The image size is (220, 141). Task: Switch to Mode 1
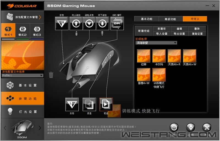[x=8, y=30]
